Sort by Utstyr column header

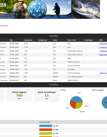[x=55, y=40]
